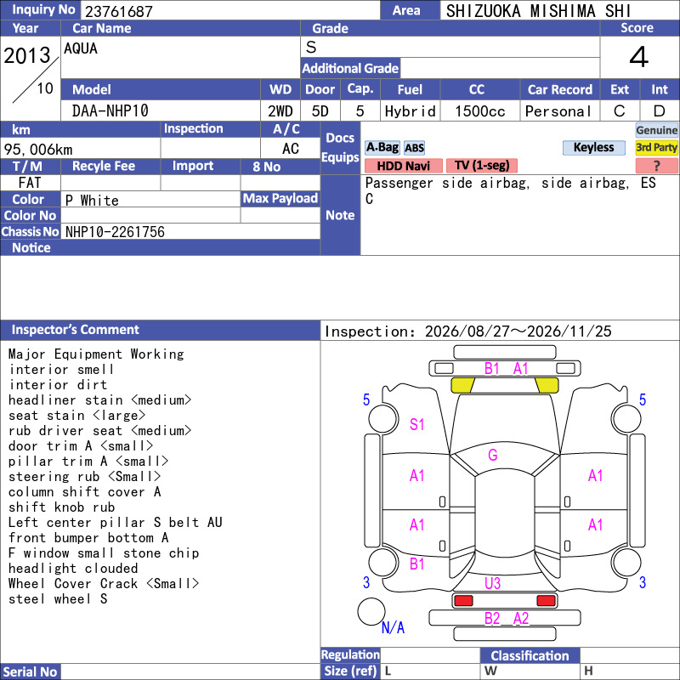Click the A-Bag equipment badge
This screenshot has width=680, height=680.
click(382, 147)
